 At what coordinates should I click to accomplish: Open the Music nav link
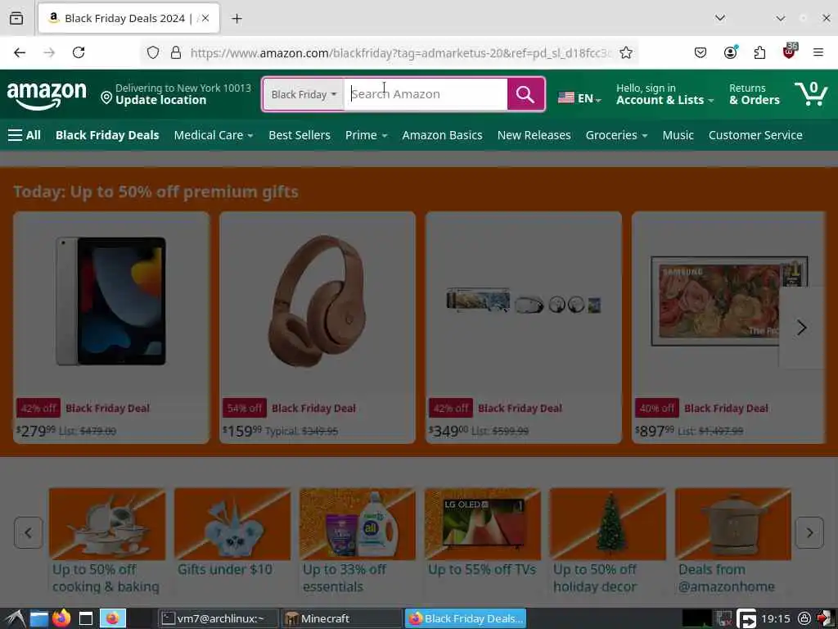click(x=678, y=135)
